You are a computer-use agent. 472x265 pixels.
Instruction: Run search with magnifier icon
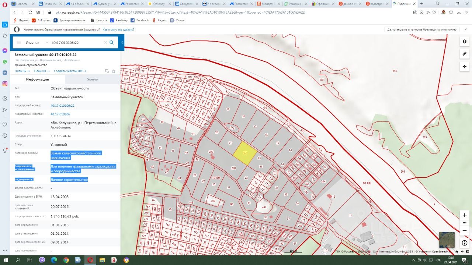coord(112,42)
